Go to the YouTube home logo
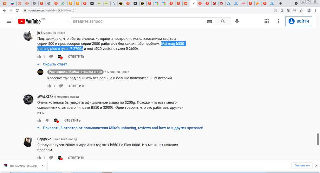This screenshot has width=320, height=173. pos(29,21)
